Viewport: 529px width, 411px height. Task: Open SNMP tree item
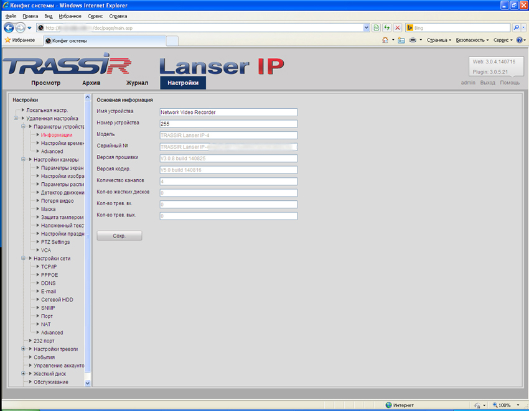click(48, 308)
